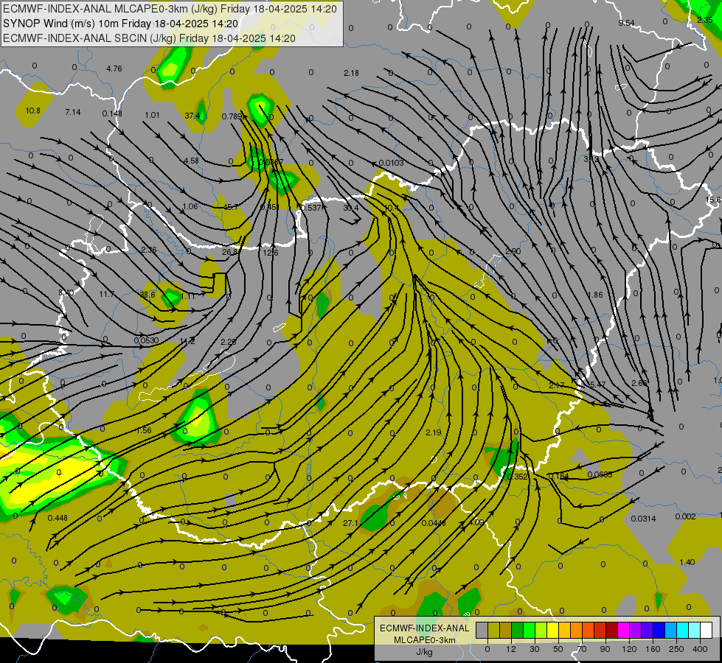Click the map value 2.19
This screenshot has width=722, height=663.
(434, 432)
